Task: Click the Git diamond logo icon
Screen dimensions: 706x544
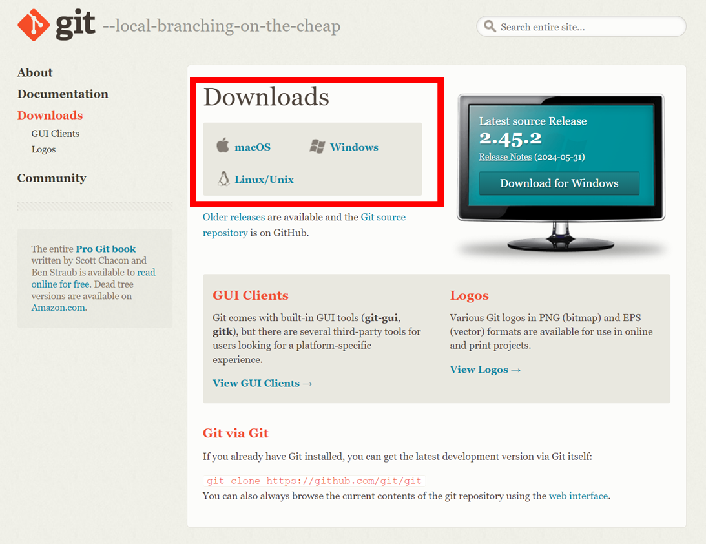Action: [34, 25]
